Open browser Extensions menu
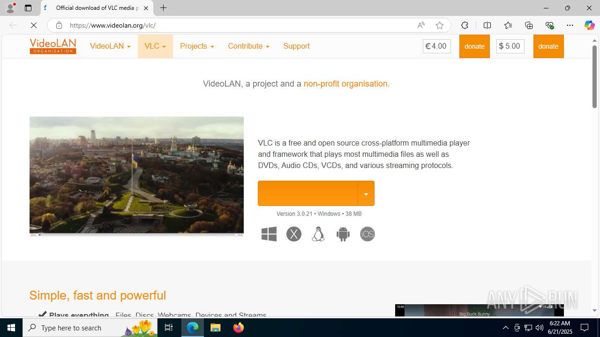The height and width of the screenshot is (337, 600). point(465,25)
